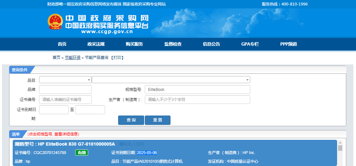Click the www.ccgp.gov.cn site address
356x166 pixels.
pos(107,32)
